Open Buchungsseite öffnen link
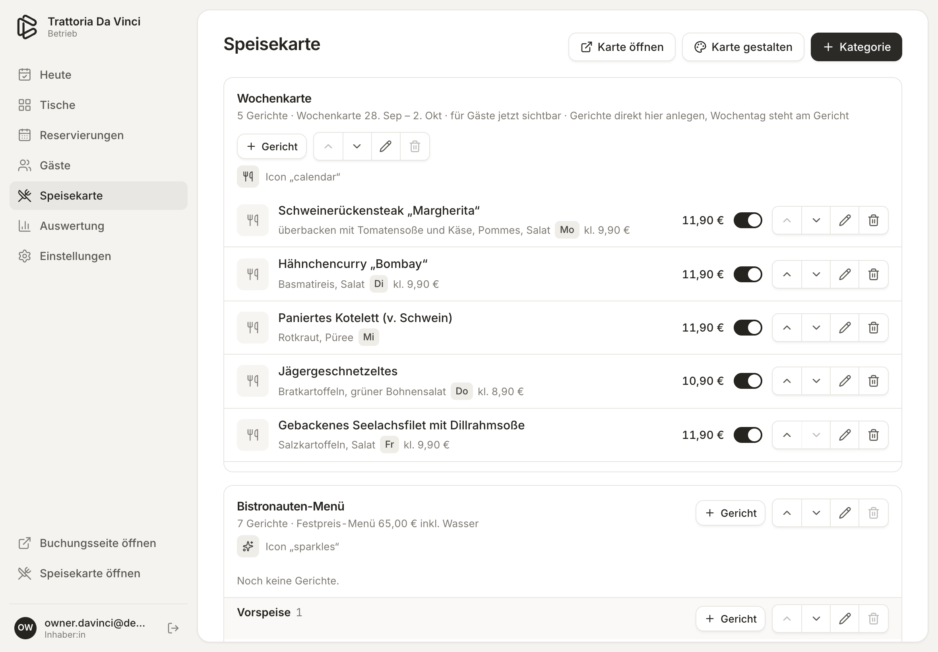This screenshot has height=652, width=938. [99, 543]
